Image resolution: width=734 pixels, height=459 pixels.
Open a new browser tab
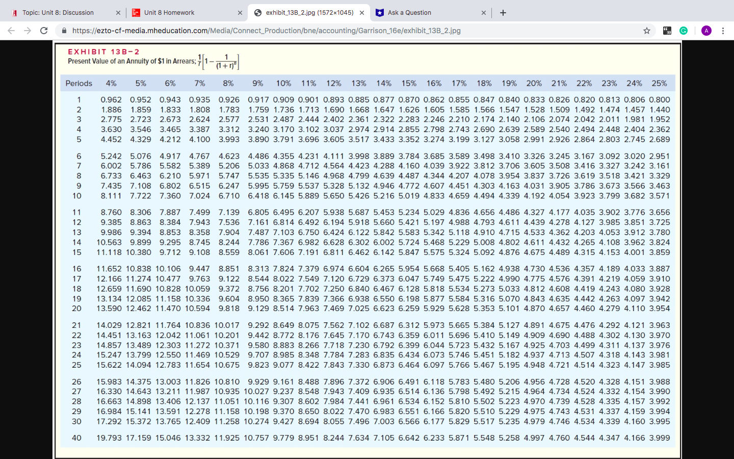(503, 13)
